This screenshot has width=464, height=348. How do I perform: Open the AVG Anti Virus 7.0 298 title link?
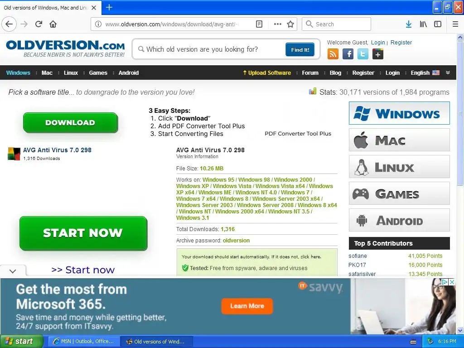coord(57,150)
